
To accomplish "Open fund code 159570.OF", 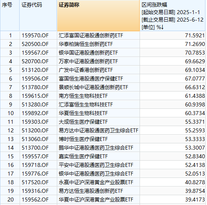I will pos(35,35).
